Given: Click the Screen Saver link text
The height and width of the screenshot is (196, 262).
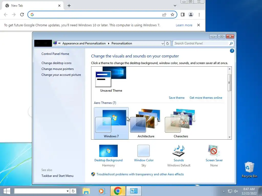Looking at the screenshot, I should pyautogui.click(x=214, y=160).
